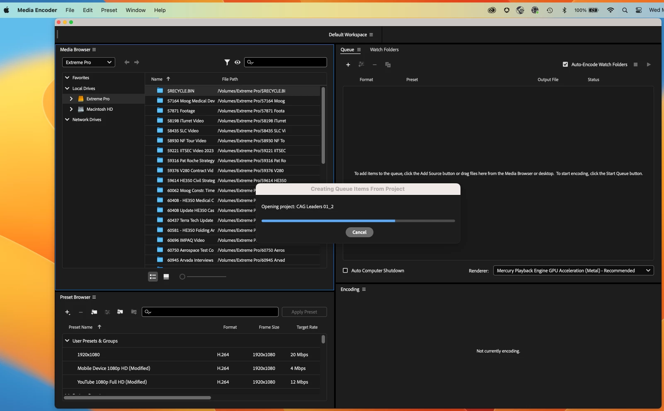The height and width of the screenshot is (411, 664).
Task: Click the Create New Preset Group folder icon
Action: coord(94,312)
